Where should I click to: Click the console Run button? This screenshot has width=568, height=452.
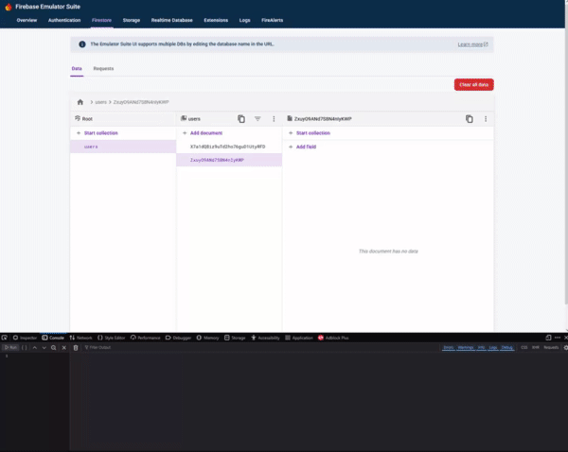point(10,347)
